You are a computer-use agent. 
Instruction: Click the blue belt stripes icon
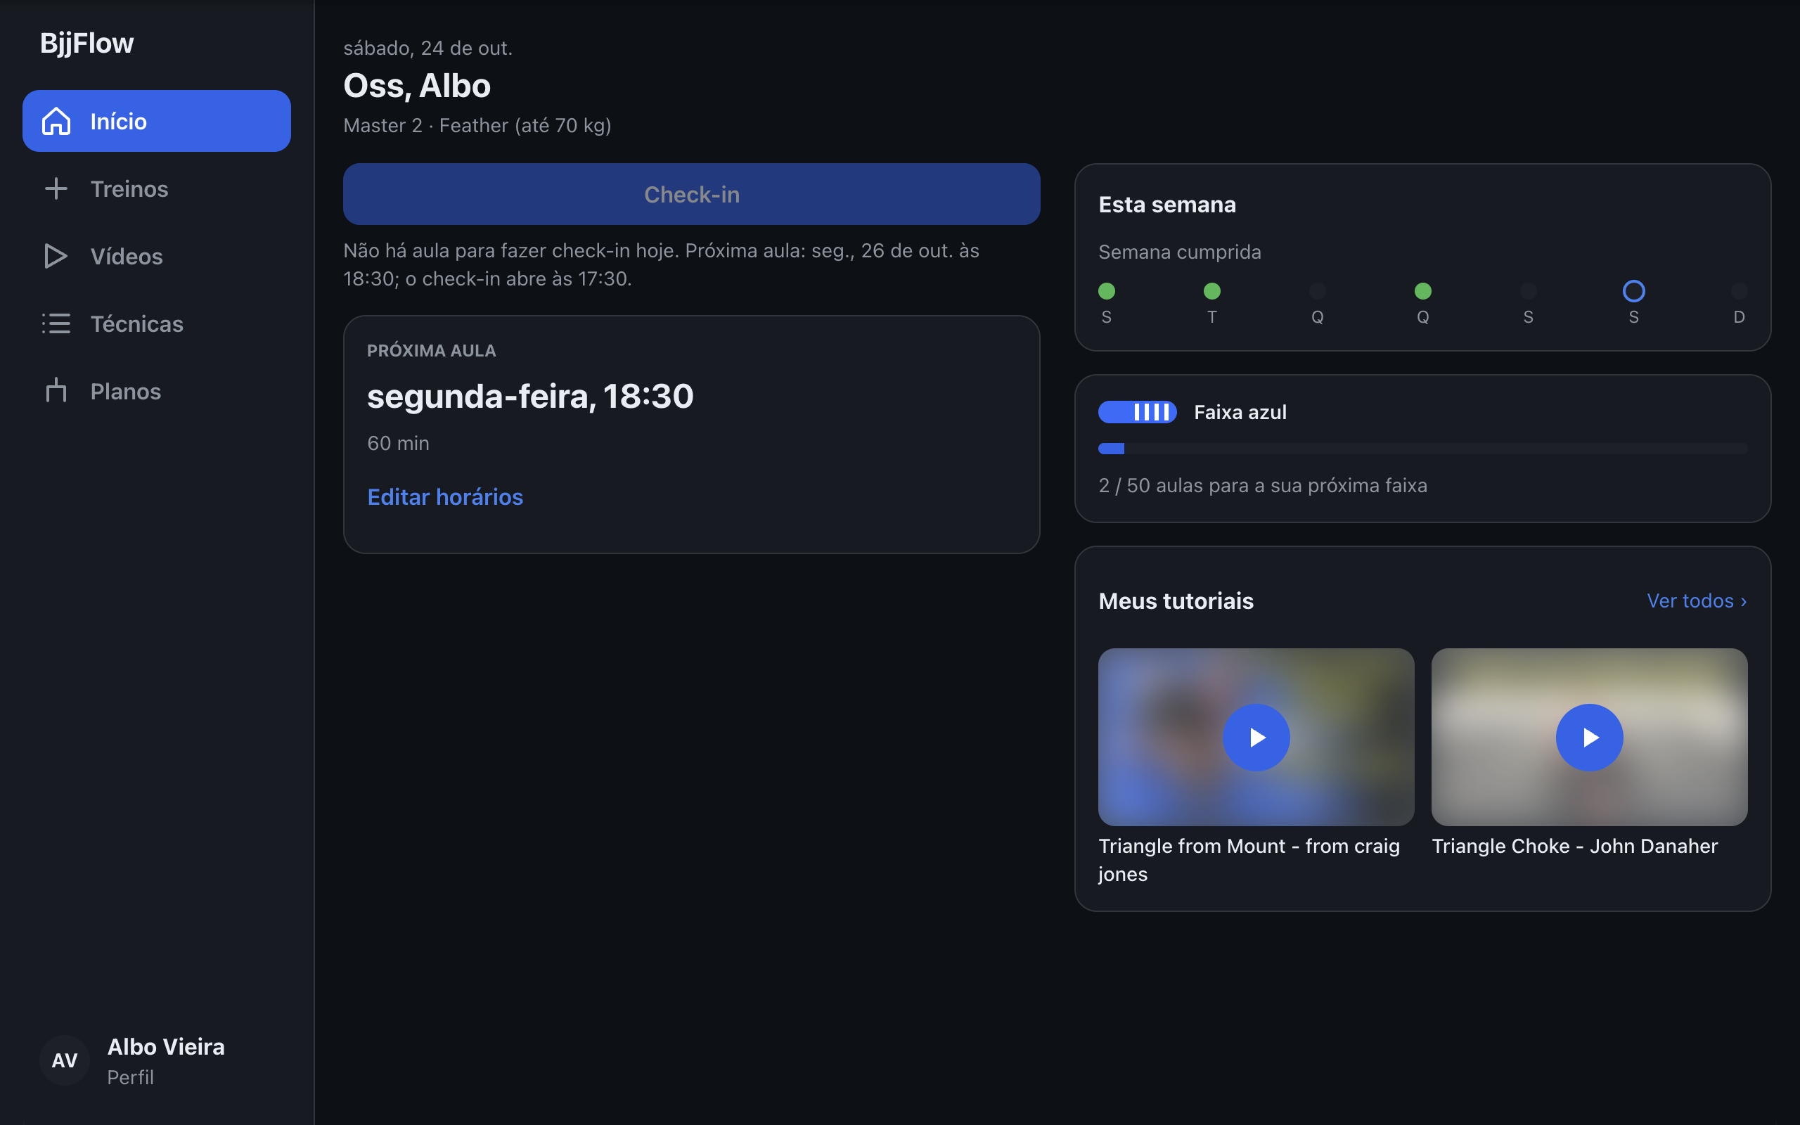[x=1137, y=412]
